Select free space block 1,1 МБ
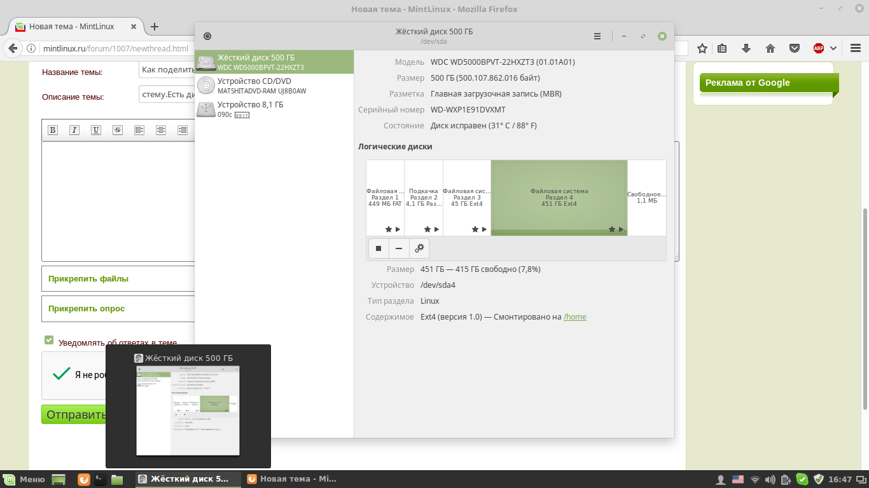The width and height of the screenshot is (869, 488). pyautogui.click(x=647, y=198)
